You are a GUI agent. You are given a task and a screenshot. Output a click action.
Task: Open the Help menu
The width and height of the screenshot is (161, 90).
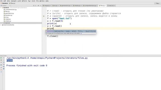(47, 1)
